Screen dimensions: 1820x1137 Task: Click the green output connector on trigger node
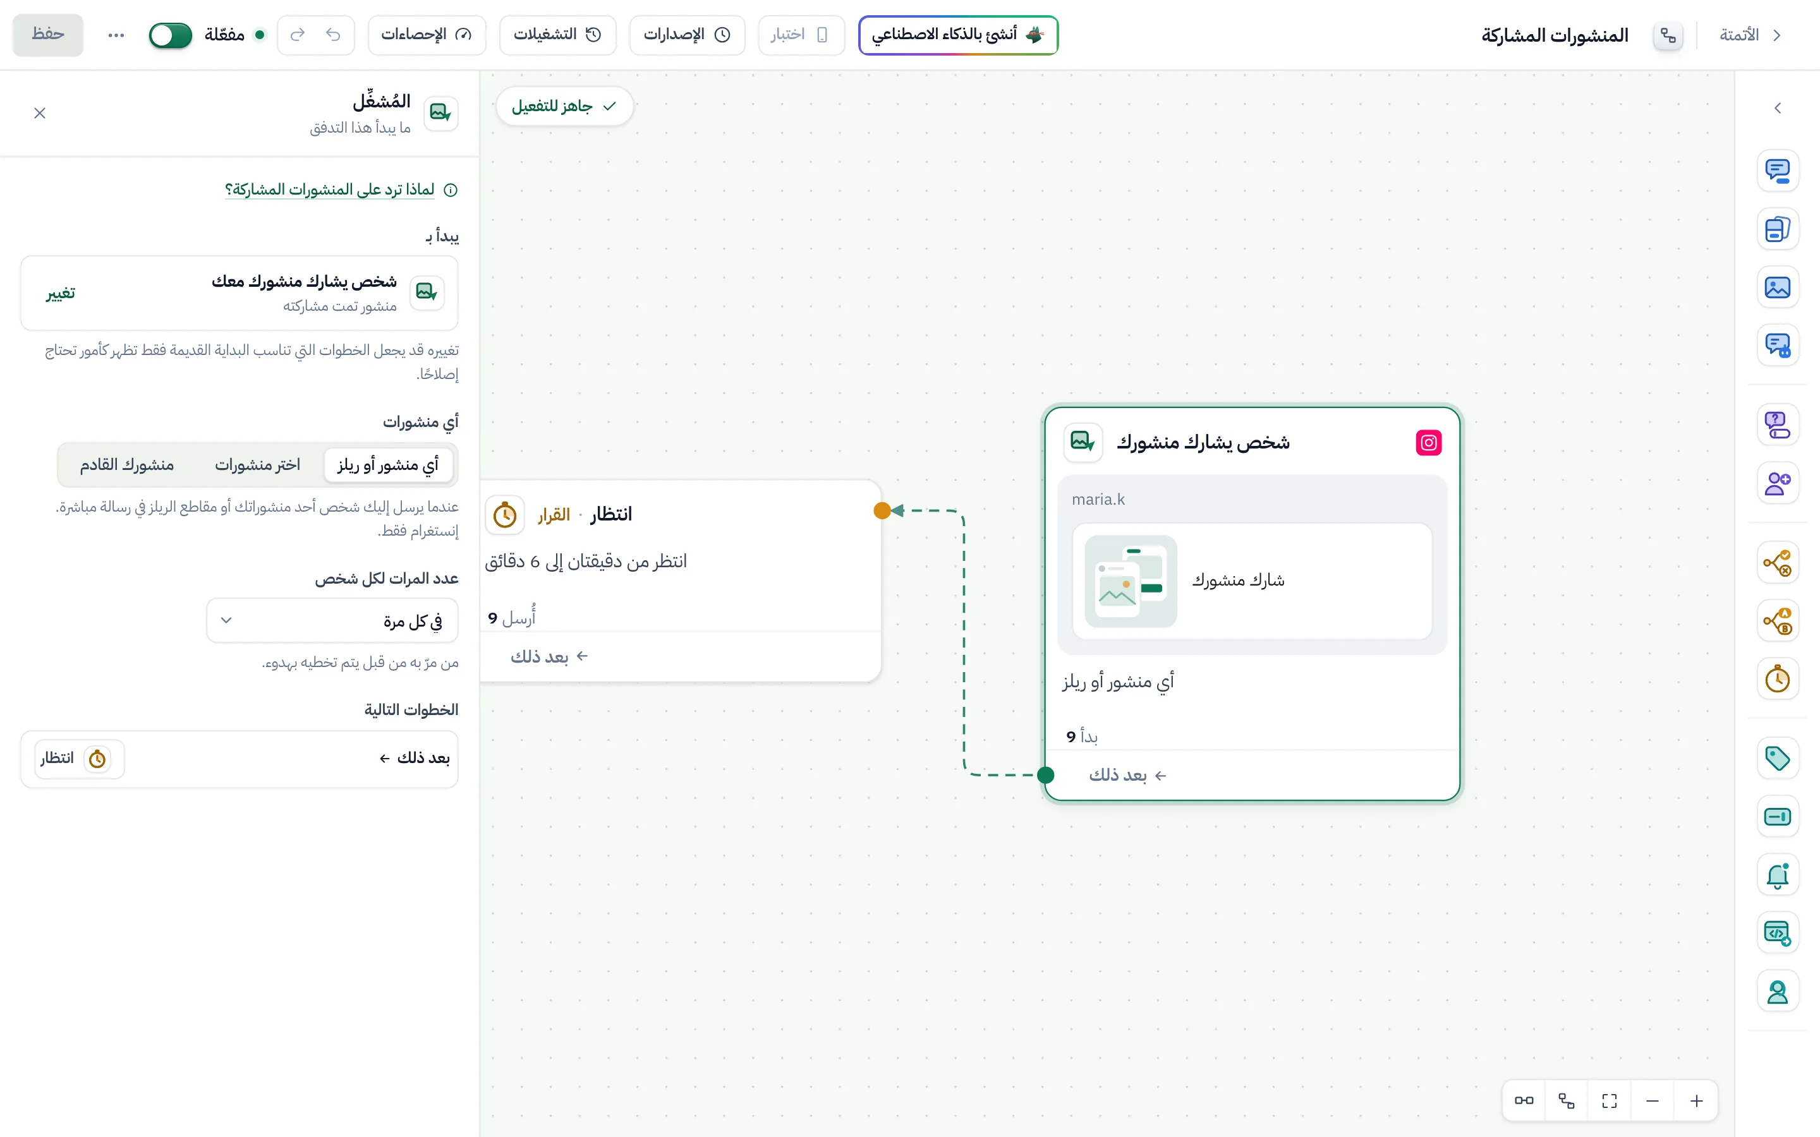coord(1045,775)
